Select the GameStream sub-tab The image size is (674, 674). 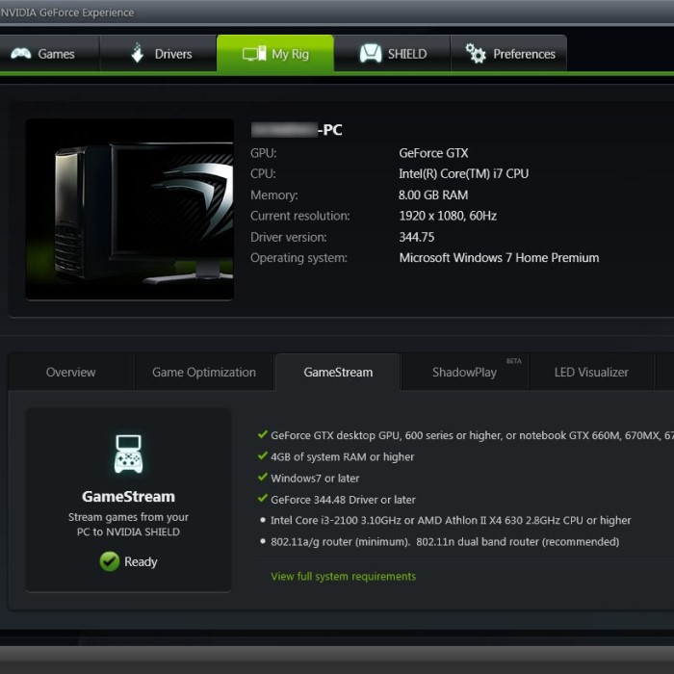point(338,373)
